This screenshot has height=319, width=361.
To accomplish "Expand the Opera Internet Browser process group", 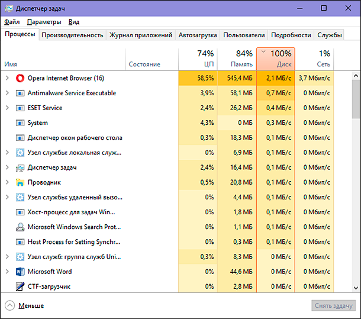I will point(7,78).
